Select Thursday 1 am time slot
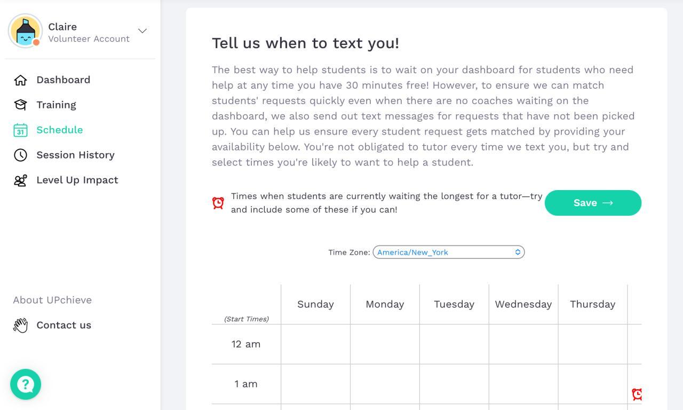 coord(593,384)
